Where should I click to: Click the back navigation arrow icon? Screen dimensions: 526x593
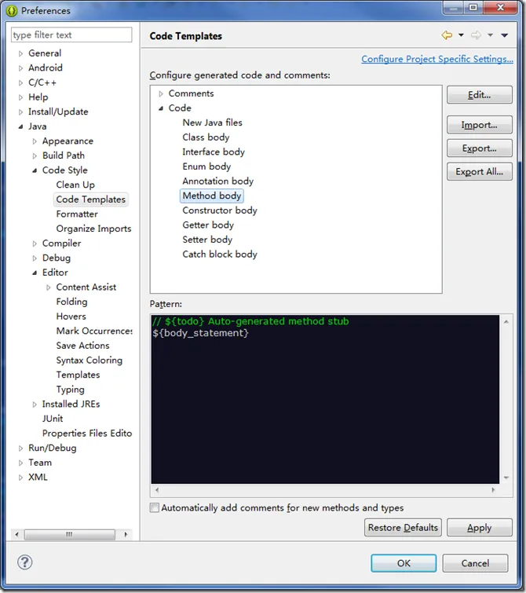[x=447, y=35]
